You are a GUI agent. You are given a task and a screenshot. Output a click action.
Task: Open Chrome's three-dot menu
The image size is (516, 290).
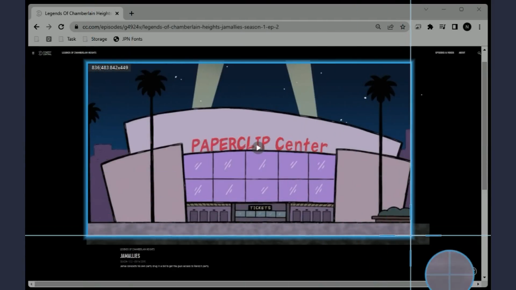point(480,27)
